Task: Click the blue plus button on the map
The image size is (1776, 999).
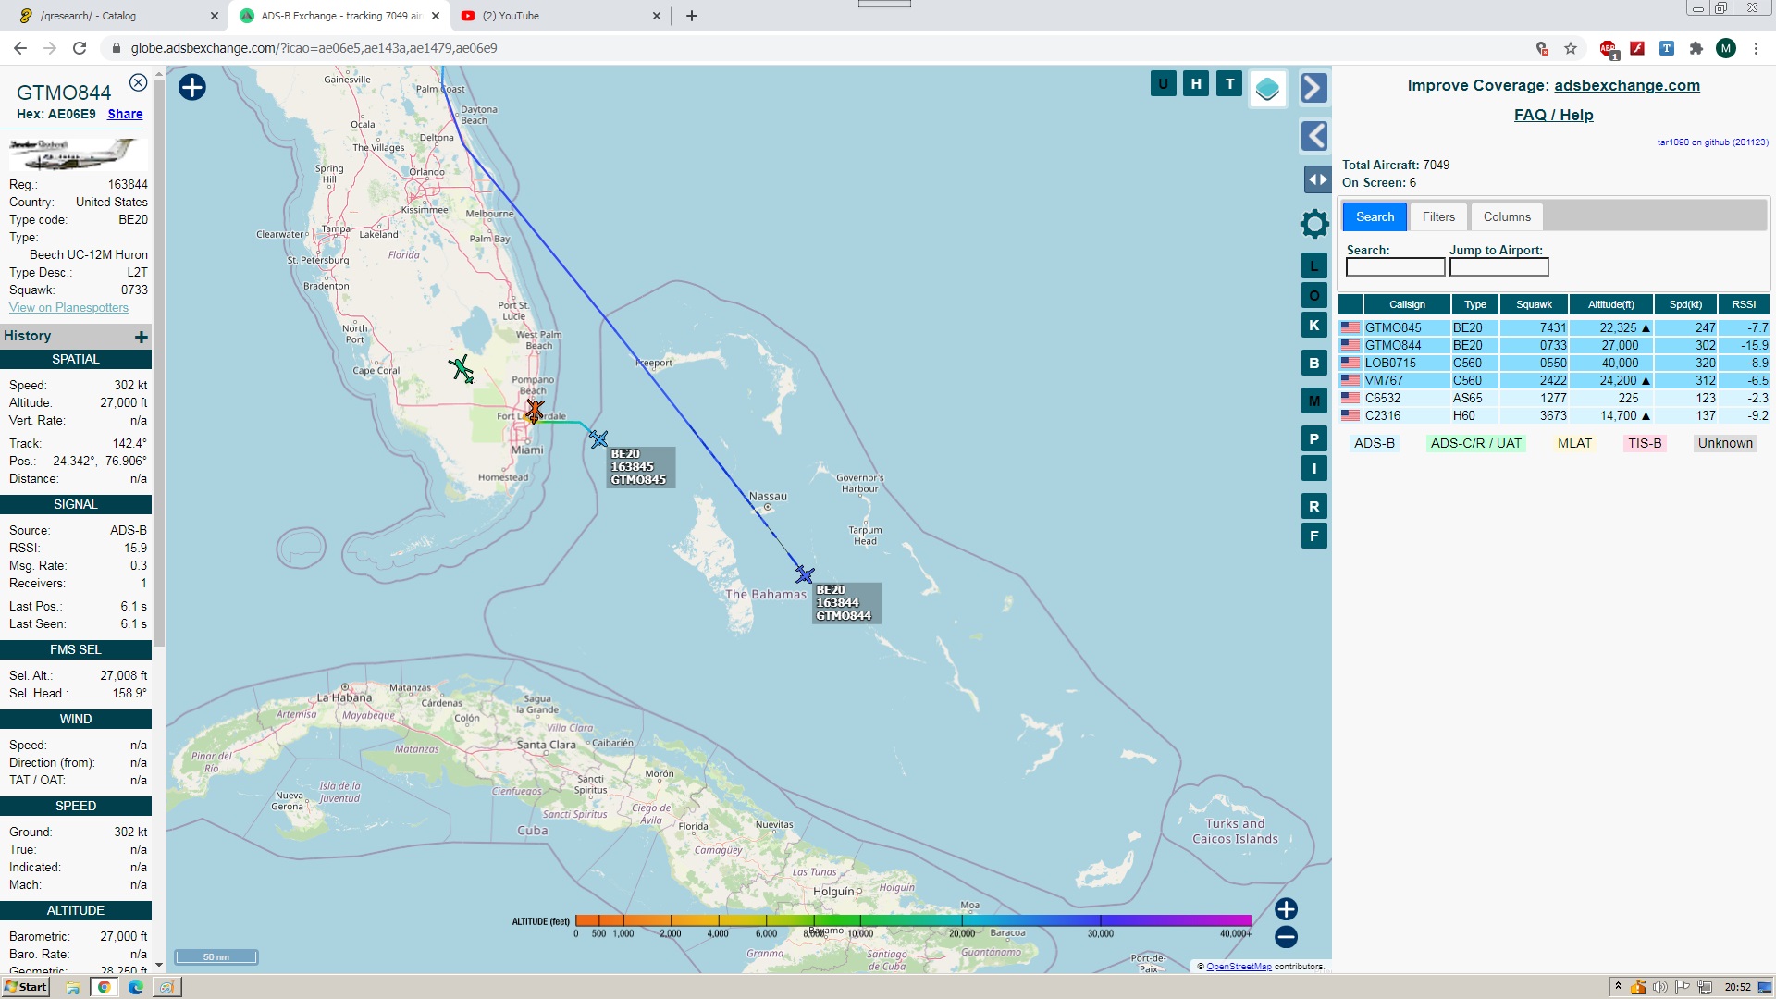Action: [x=192, y=87]
